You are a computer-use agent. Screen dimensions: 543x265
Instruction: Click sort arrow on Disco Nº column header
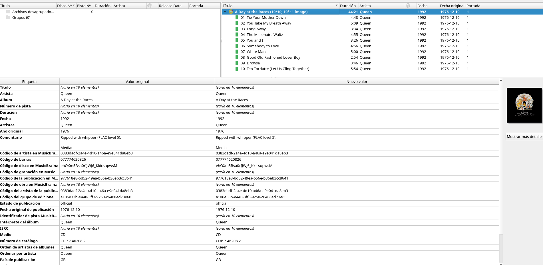point(74,5)
